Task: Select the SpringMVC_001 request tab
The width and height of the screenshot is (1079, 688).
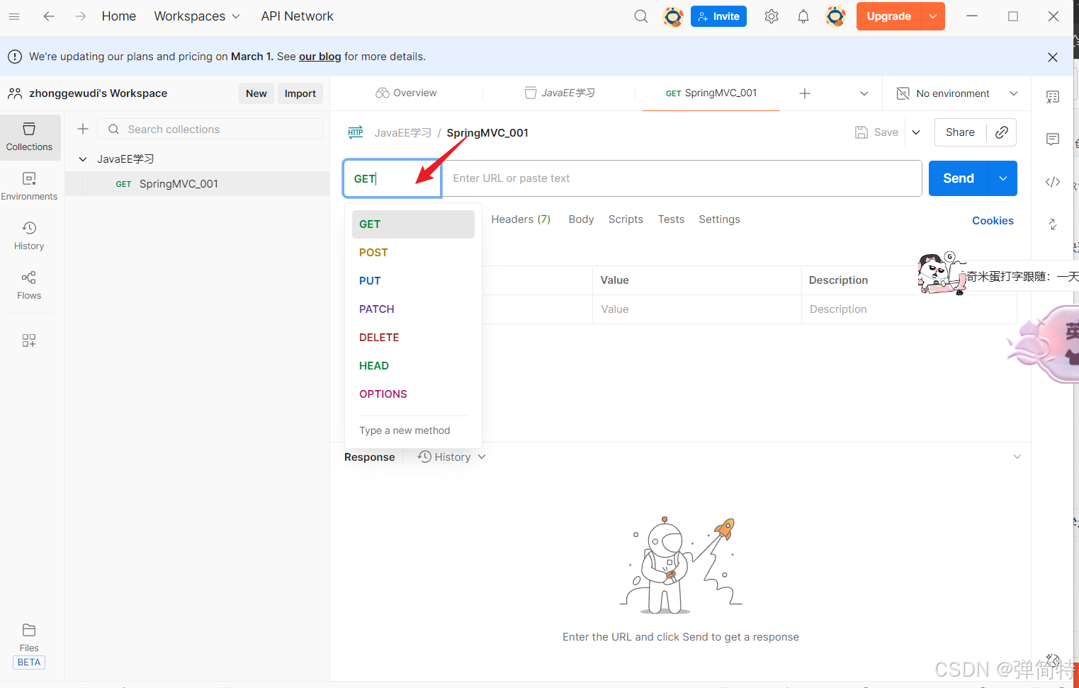Action: click(x=711, y=93)
